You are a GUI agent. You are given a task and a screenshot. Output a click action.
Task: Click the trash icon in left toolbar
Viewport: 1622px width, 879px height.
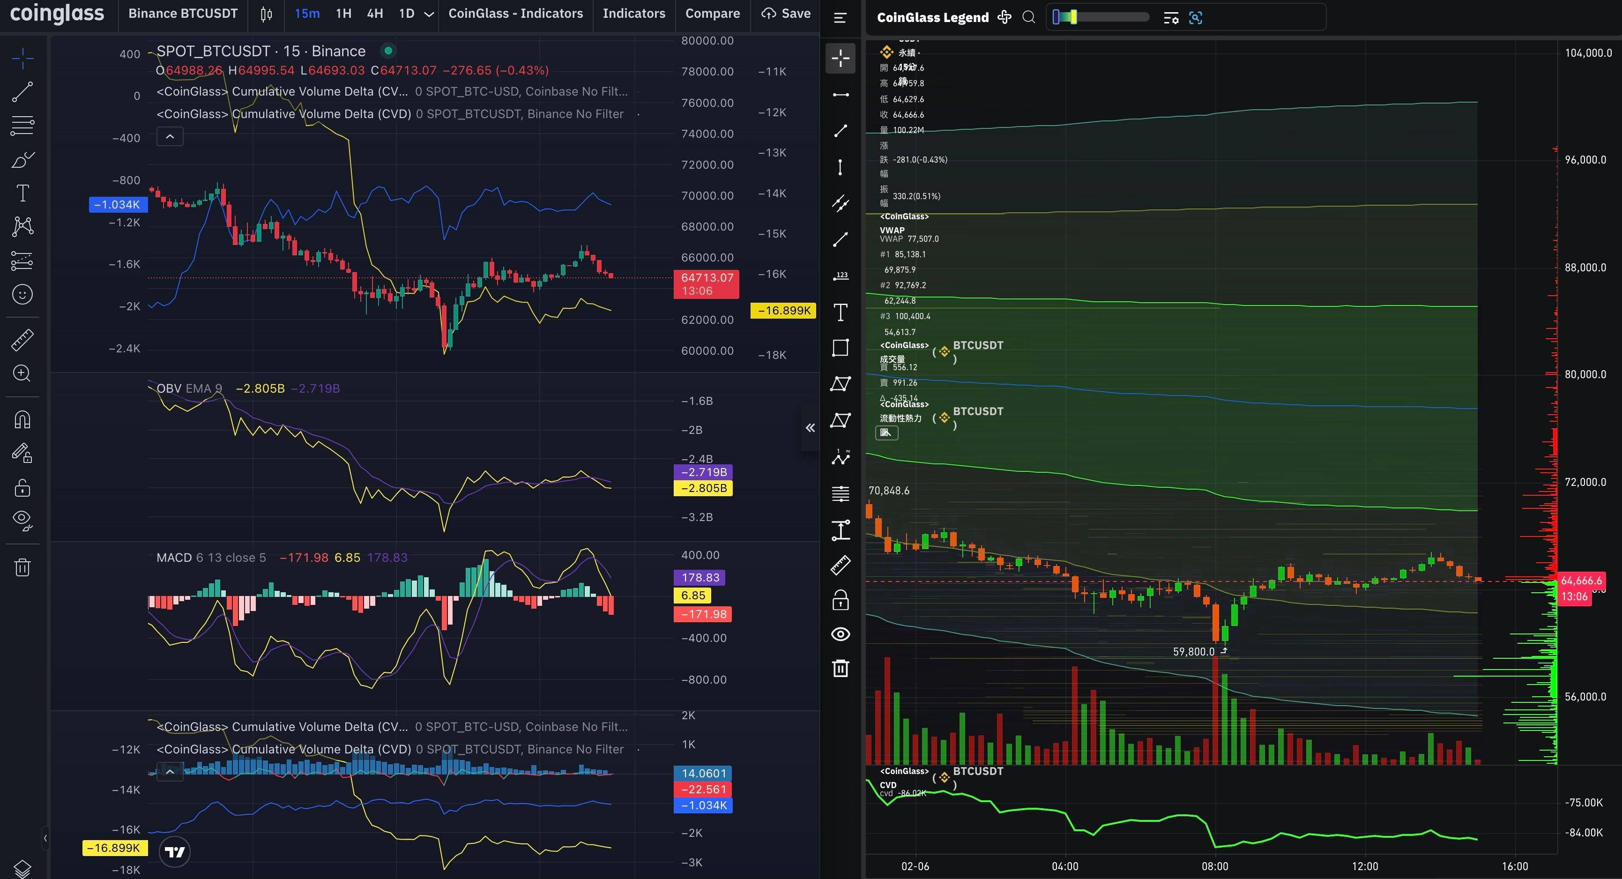[22, 567]
